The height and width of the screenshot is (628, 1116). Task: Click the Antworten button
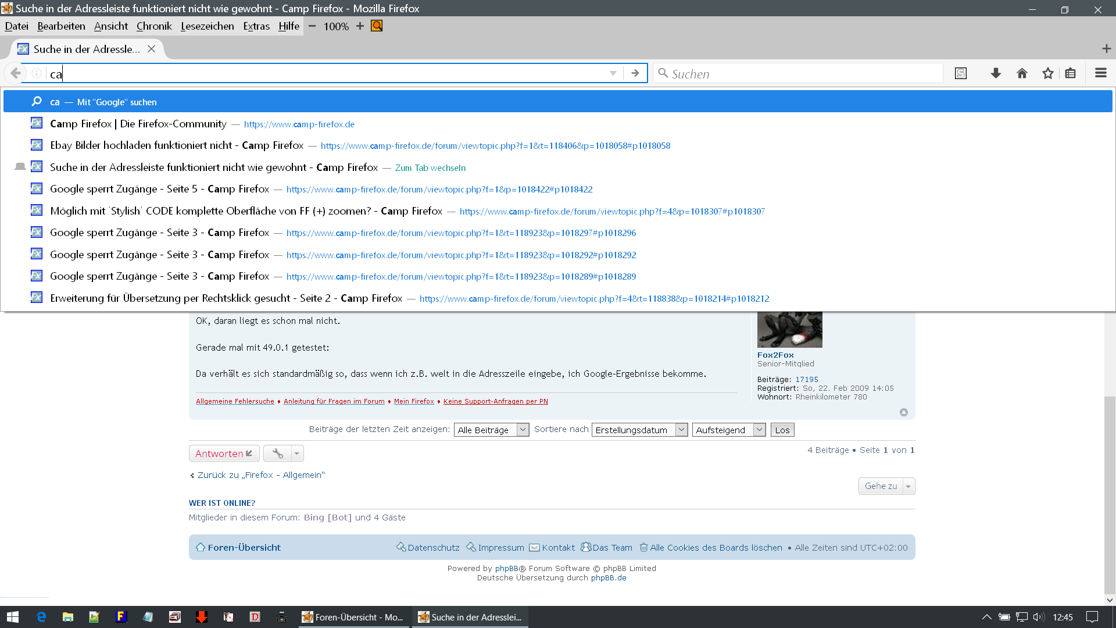tap(224, 453)
